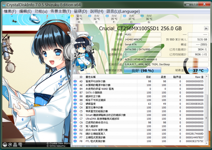Click the 9036 小時 power on hours value
The height and width of the screenshot is (150, 212).
(x=198, y=54)
